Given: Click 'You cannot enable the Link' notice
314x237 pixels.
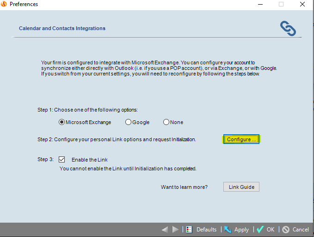Looking at the screenshot, I should coord(128,168).
